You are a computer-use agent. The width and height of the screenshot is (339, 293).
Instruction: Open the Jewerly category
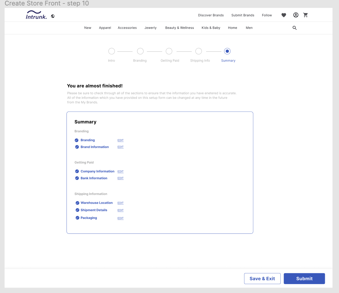point(150,28)
